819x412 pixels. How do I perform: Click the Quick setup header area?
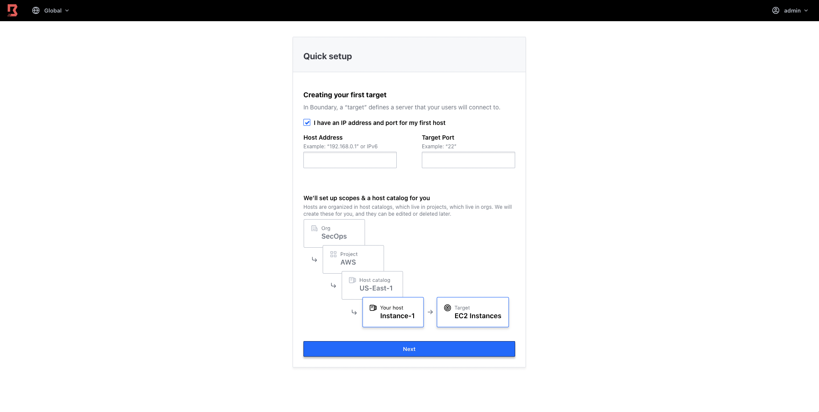(328, 56)
